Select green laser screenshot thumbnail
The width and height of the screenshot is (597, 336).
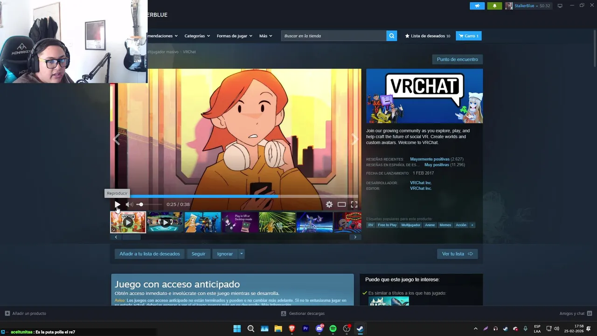point(277,223)
